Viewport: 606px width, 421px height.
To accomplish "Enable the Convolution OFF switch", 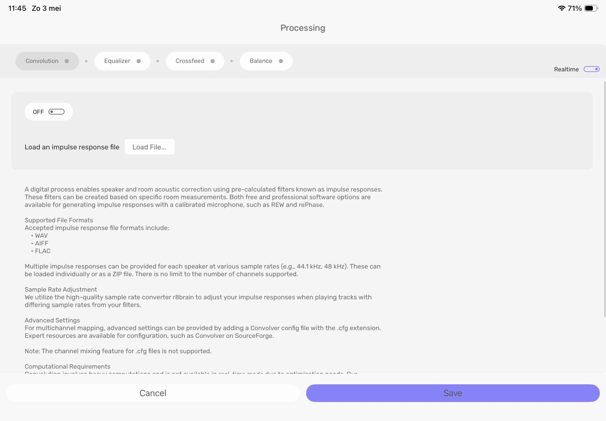I will (56, 112).
